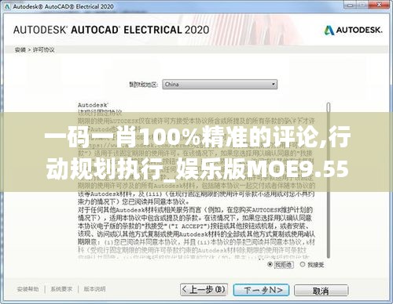Click the 许可协议 breadcrumb text
This screenshot has width=393, height=304.
point(43,49)
